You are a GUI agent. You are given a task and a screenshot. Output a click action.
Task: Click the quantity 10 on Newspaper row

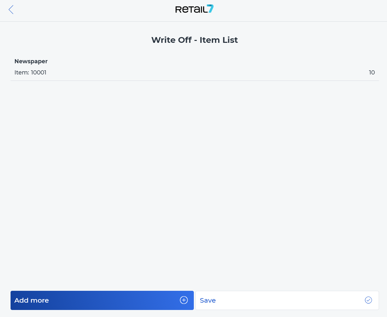[372, 73]
